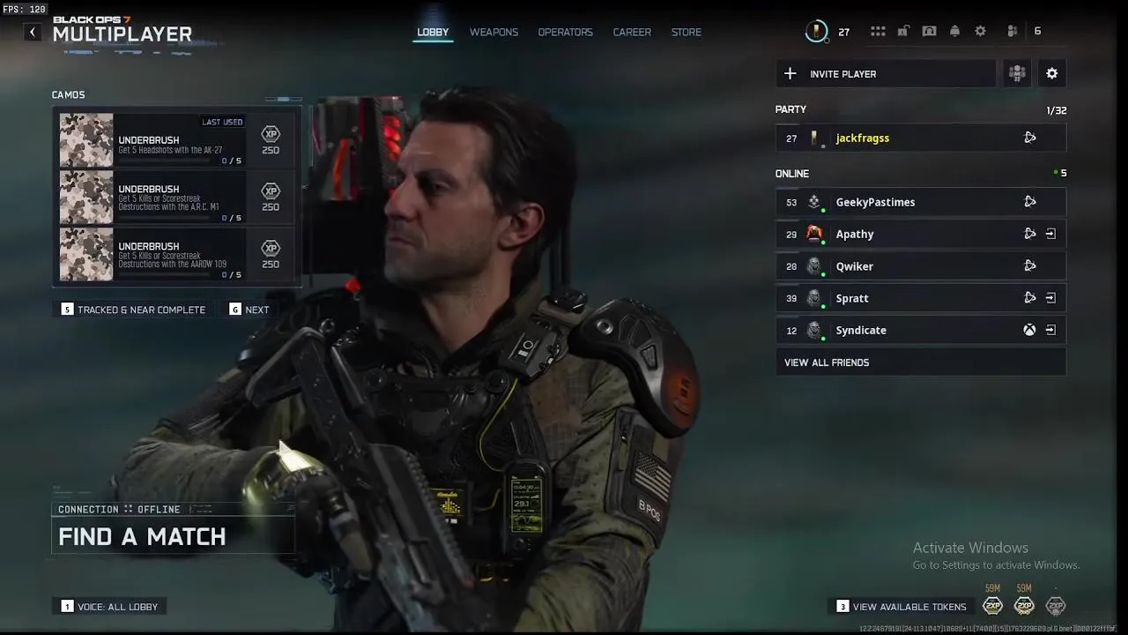The image size is (1128, 635).
Task: Click XP 250 badge on A.R.C. M1 challenge
Action: 271,198
